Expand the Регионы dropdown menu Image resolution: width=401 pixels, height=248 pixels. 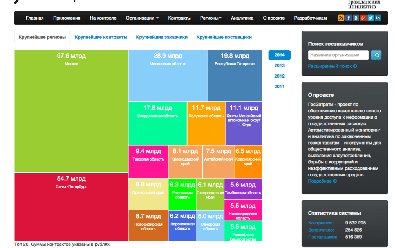point(211,18)
